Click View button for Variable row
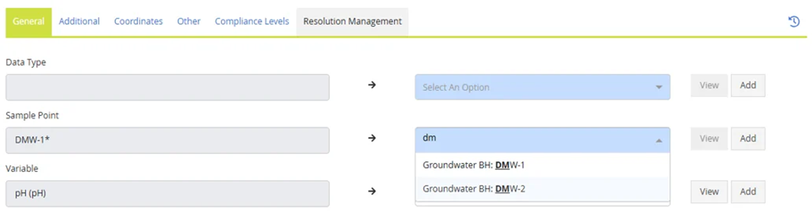The width and height of the screenshot is (812, 212). click(709, 192)
